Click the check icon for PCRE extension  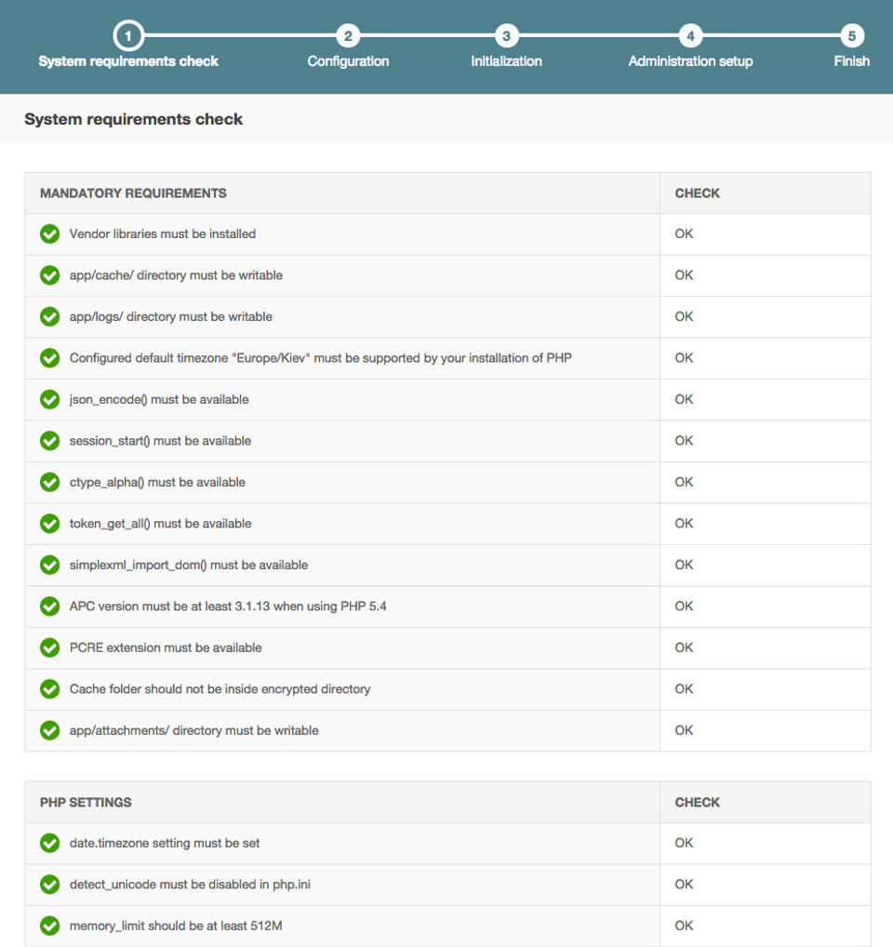[50, 648]
